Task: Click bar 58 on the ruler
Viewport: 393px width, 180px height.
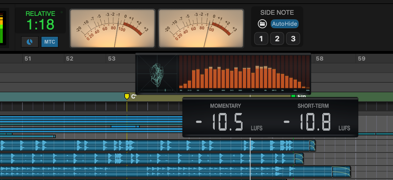Action: click(x=320, y=59)
